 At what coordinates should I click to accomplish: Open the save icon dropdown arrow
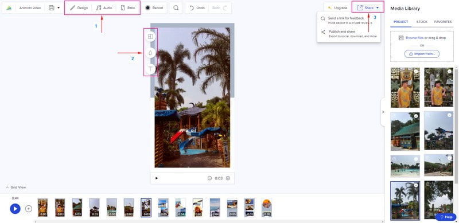coord(59,8)
